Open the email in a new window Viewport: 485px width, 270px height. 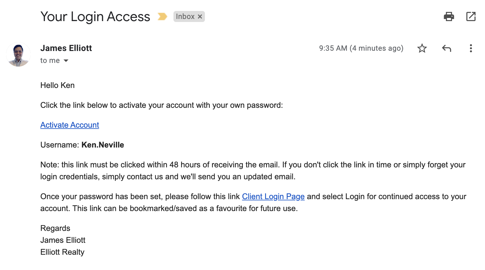tap(471, 16)
